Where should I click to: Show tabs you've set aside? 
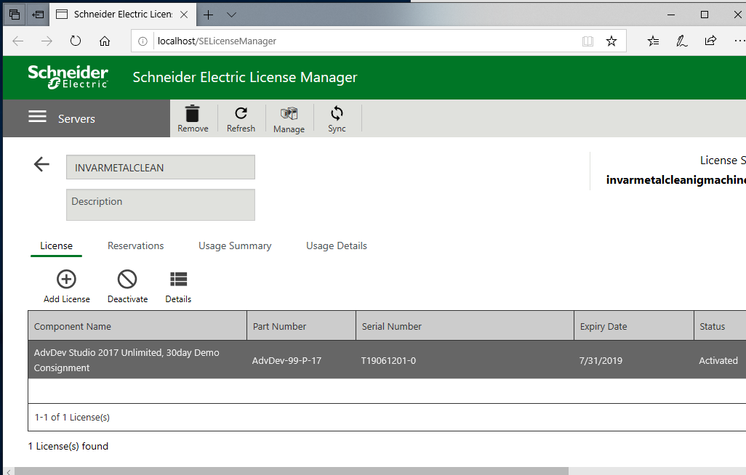15,15
